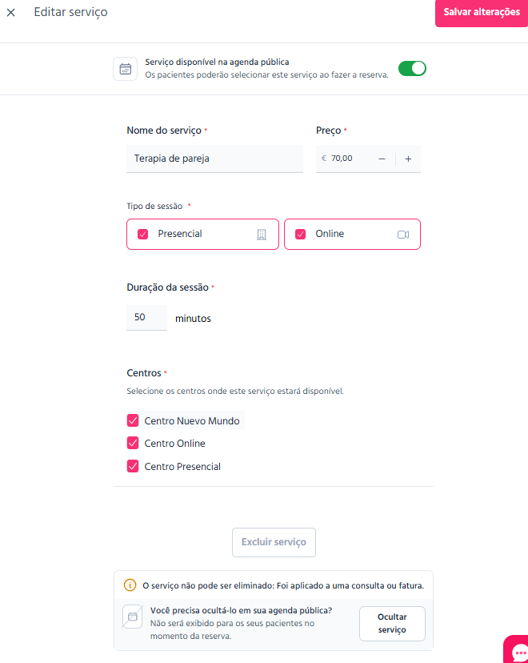Click the building icon in Presencial option
Screen dimensions: 528x663
tap(262, 235)
